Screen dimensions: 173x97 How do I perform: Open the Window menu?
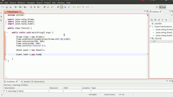click(x=61, y=3)
